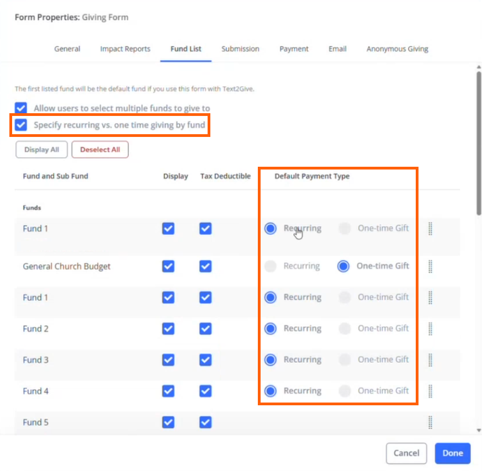Switch to the Payment tab
This screenshot has width=482, height=471.
(294, 49)
